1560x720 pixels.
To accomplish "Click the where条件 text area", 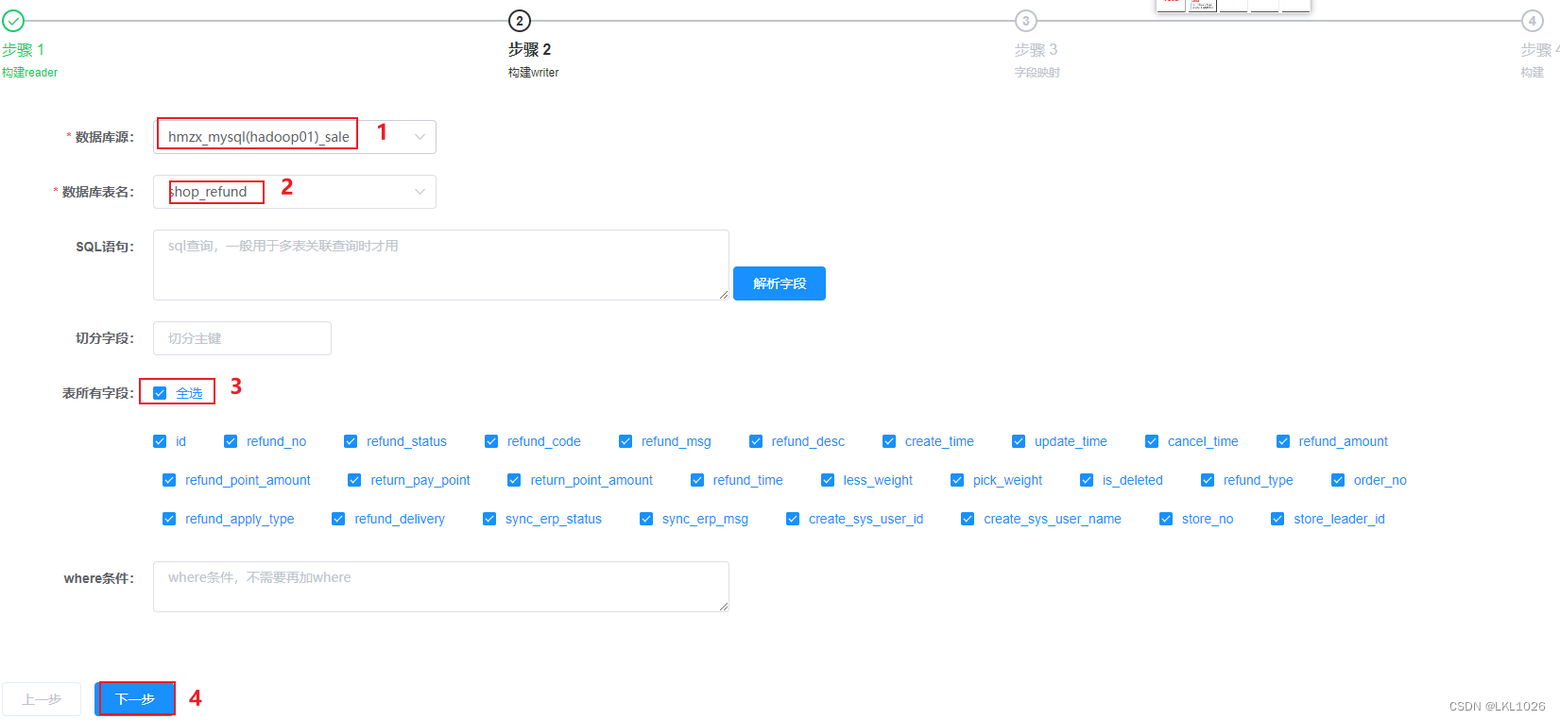I will pyautogui.click(x=441, y=587).
